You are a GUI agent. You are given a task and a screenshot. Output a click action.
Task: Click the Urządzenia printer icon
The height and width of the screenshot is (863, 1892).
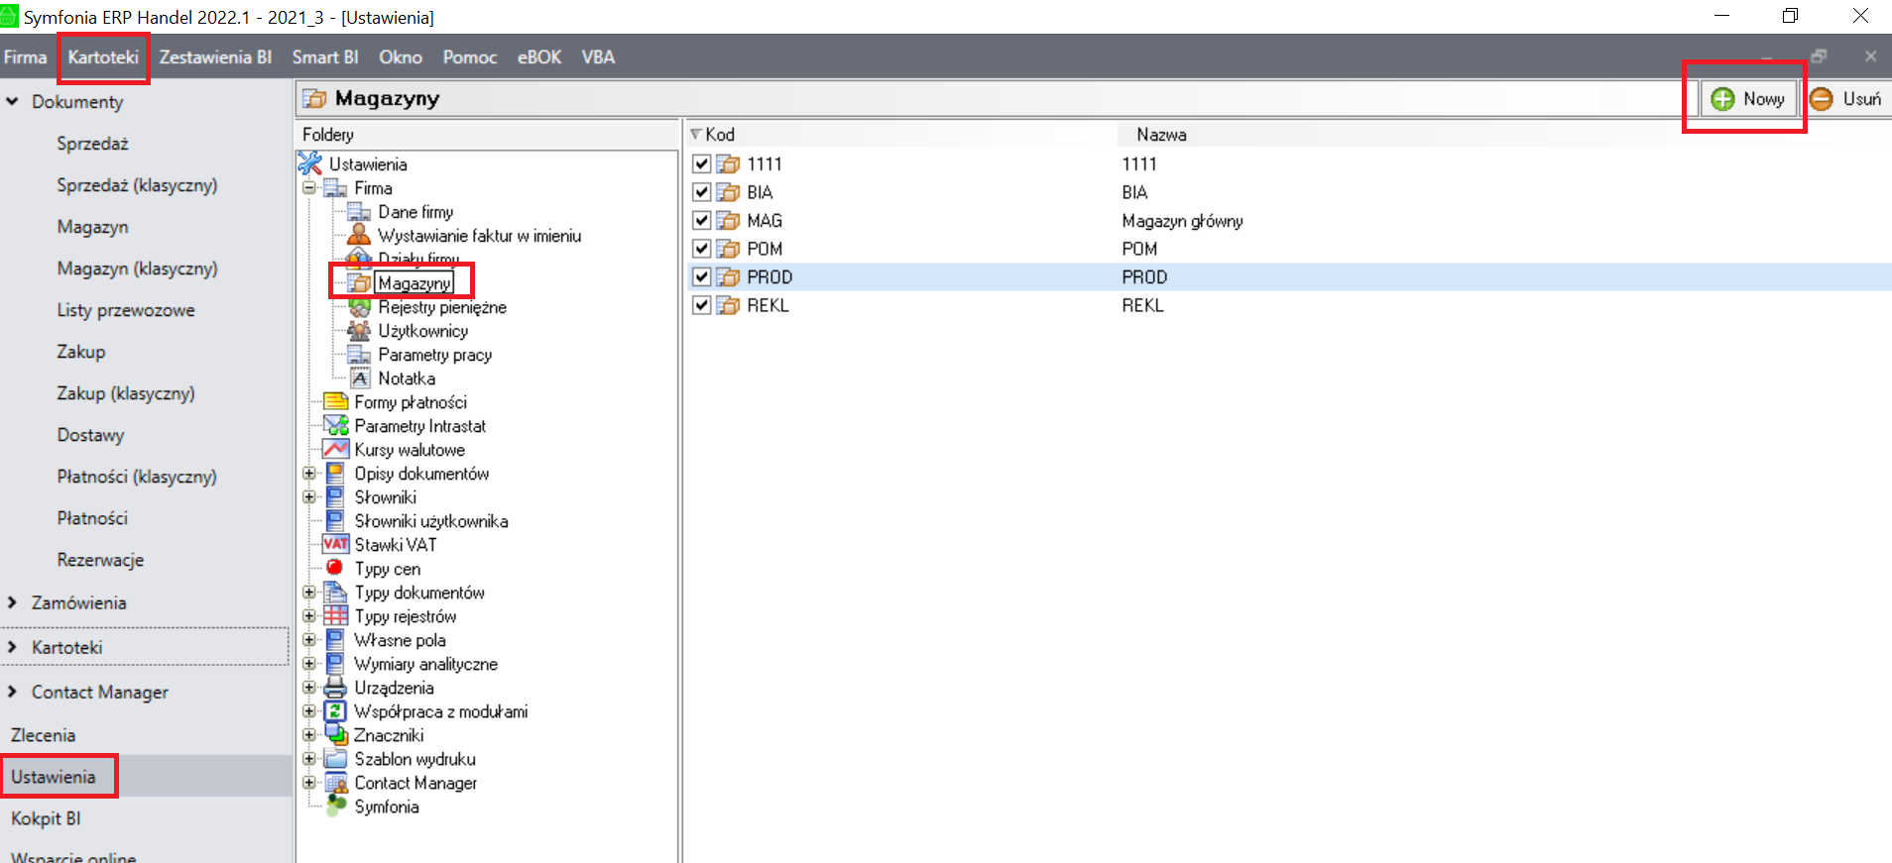pos(335,687)
